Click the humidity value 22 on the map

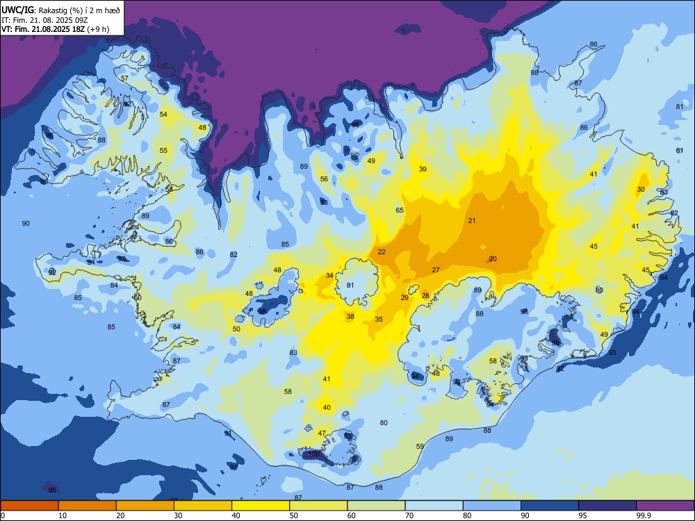(x=382, y=251)
